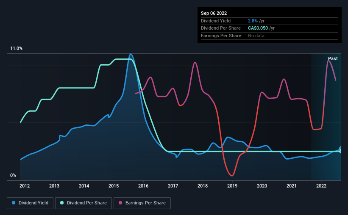The height and width of the screenshot is (215, 348).
Task: Click the 2.8% dividend yield value
Action: pyautogui.click(x=253, y=21)
